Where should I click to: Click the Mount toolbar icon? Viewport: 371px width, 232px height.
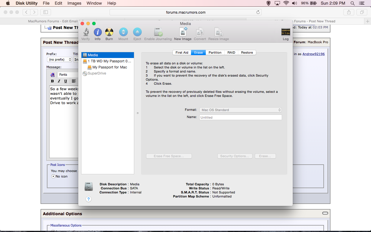[x=123, y=32]
